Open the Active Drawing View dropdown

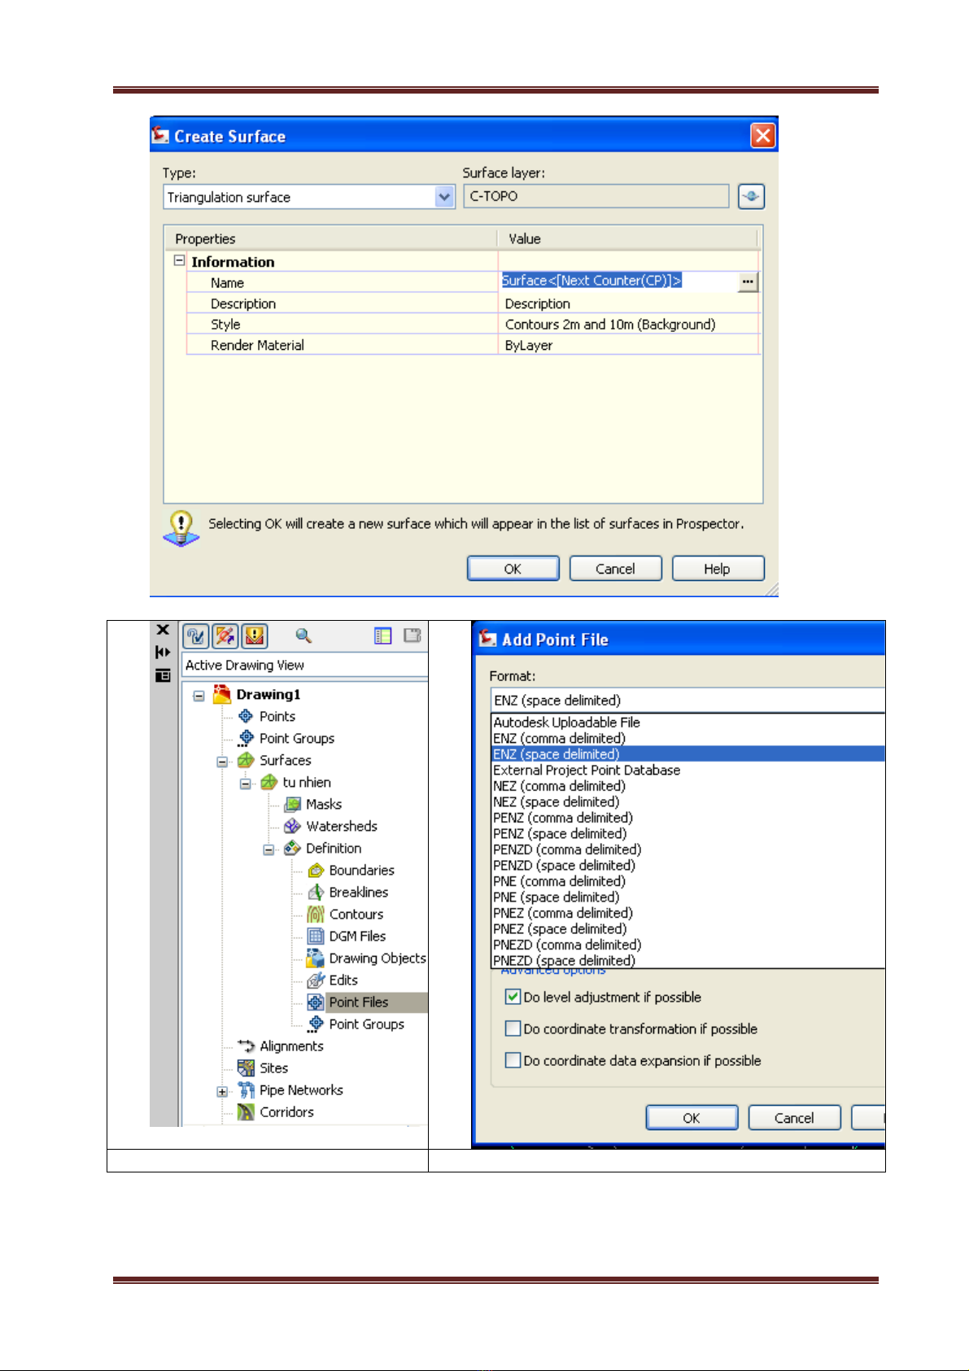pos(305,665)
